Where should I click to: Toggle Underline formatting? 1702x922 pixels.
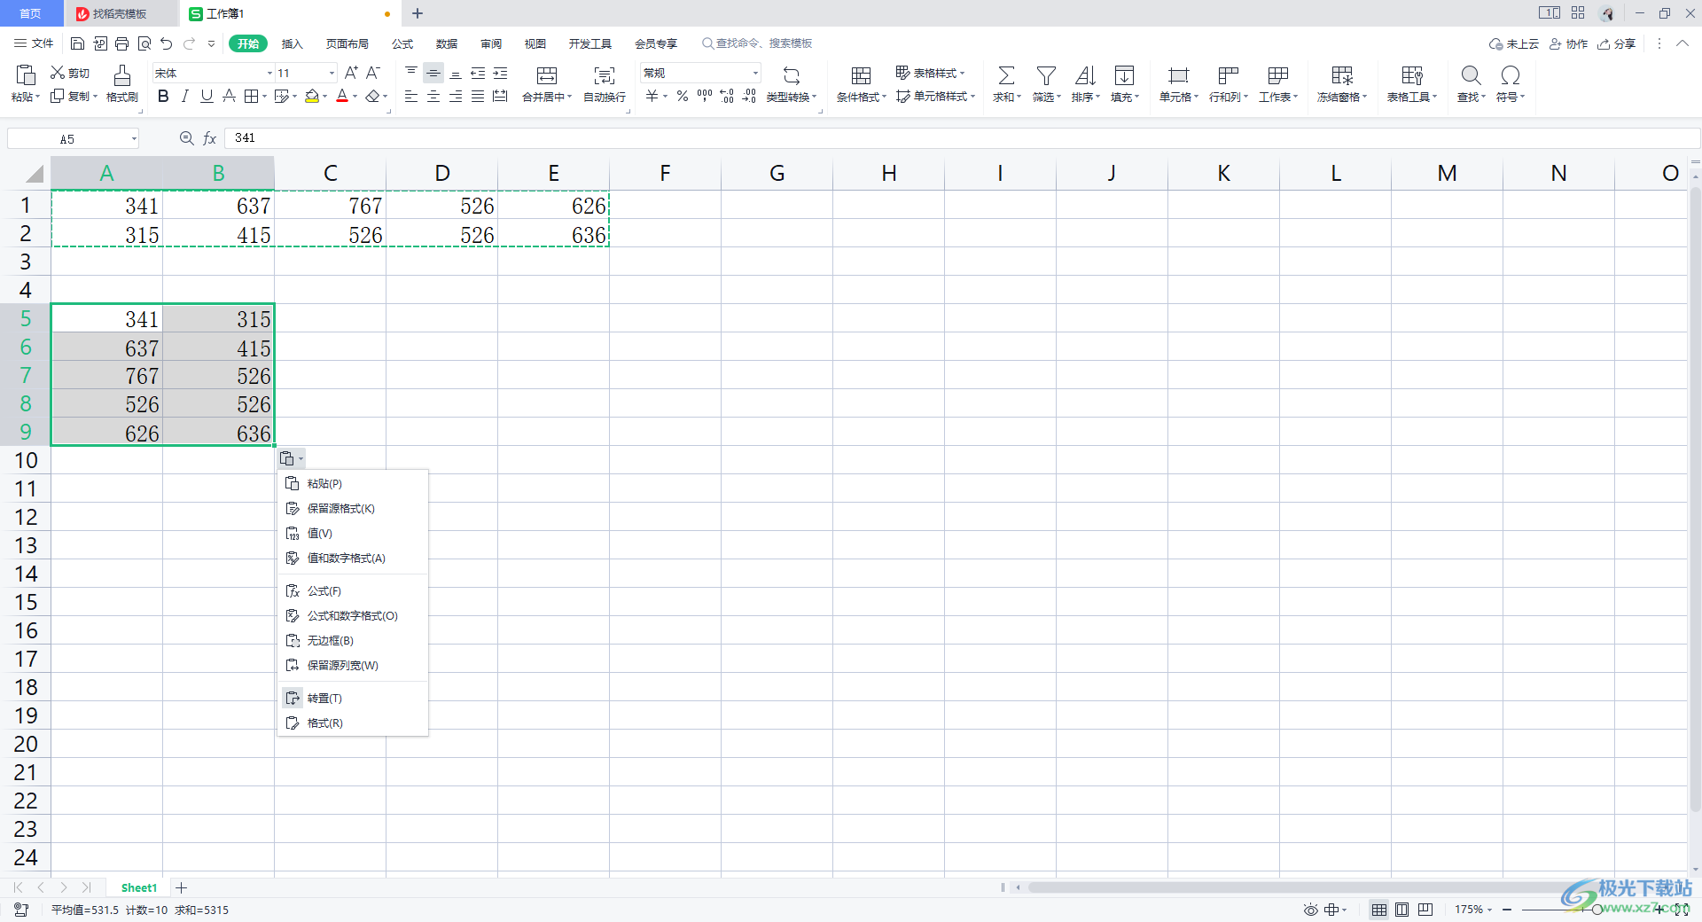(x=207, y=96)
